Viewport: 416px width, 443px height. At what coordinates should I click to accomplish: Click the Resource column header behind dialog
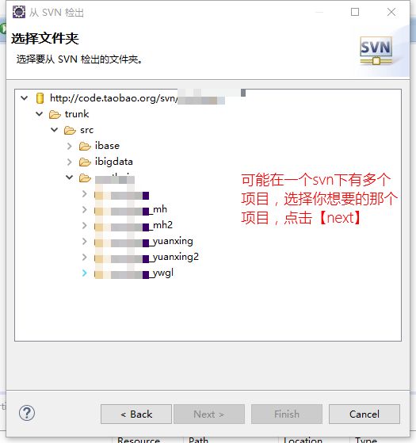139,440
